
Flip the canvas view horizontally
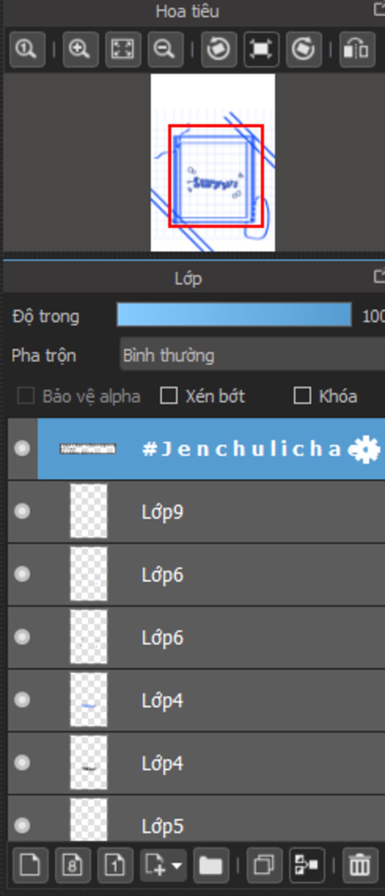[357, 49]
